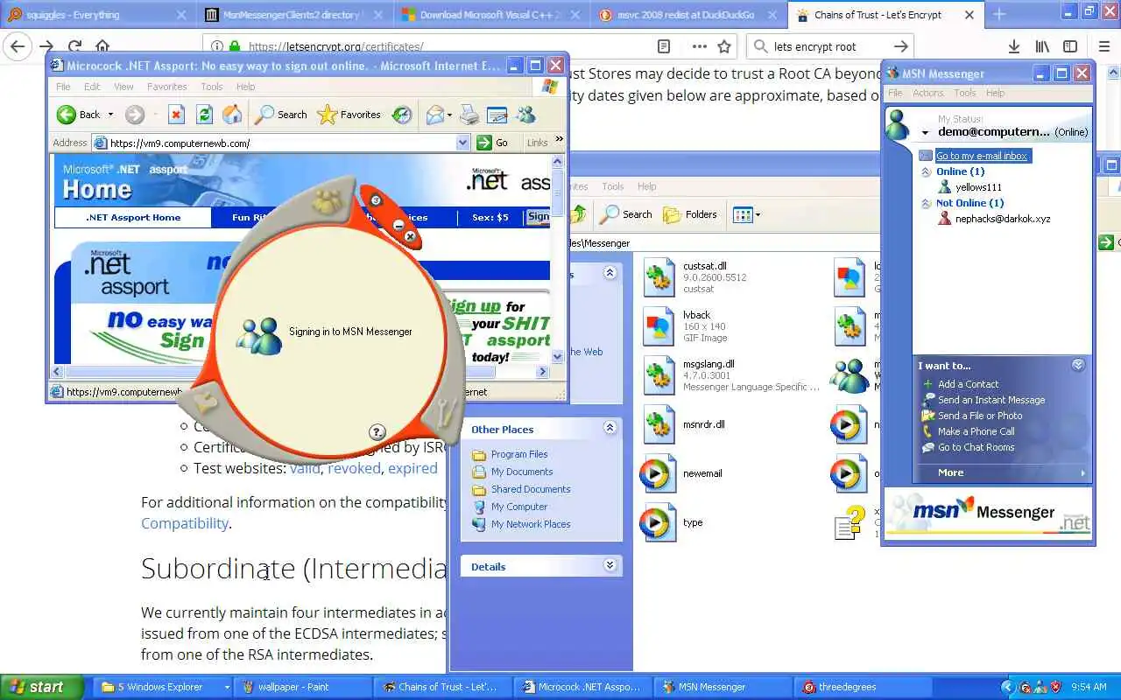Open Firefox library icon
The image size is (1121, 700).
point(1042,47)
